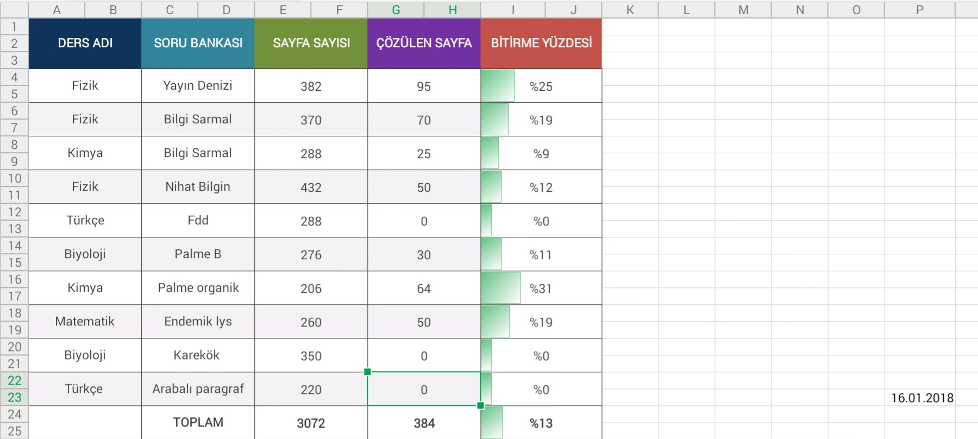Select row 22 header
The width and height of the screenshot is (978, 439).
click(x=14, y=380)
